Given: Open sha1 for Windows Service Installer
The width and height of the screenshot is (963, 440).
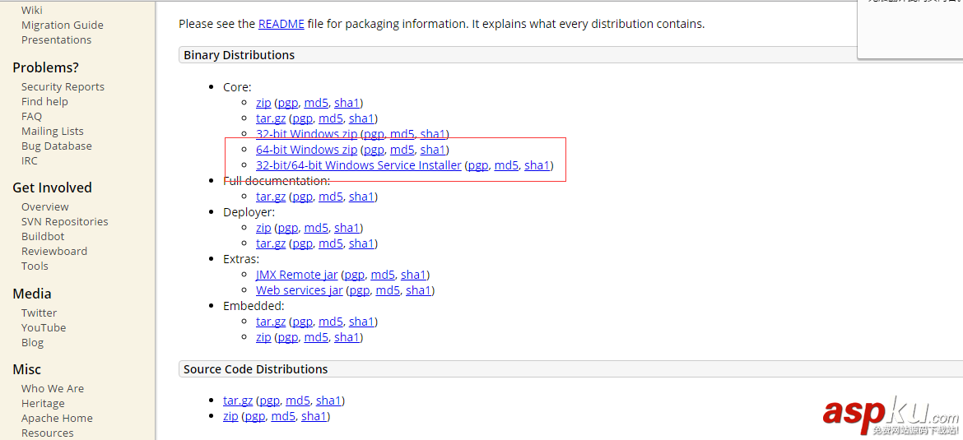Looking at the screenshot, I should click(537, 165).
